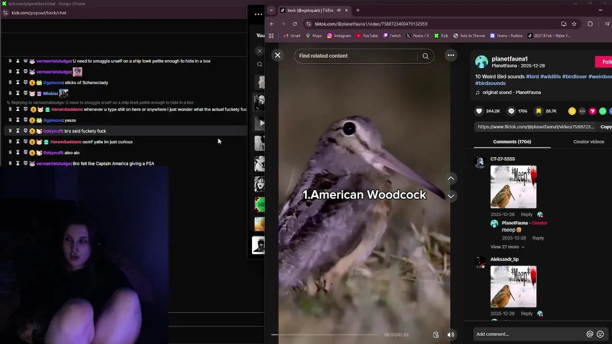This screenshot has width=612, height=344.
Task: Open YouTube bookmark
Action: click(x=367, y=35)
